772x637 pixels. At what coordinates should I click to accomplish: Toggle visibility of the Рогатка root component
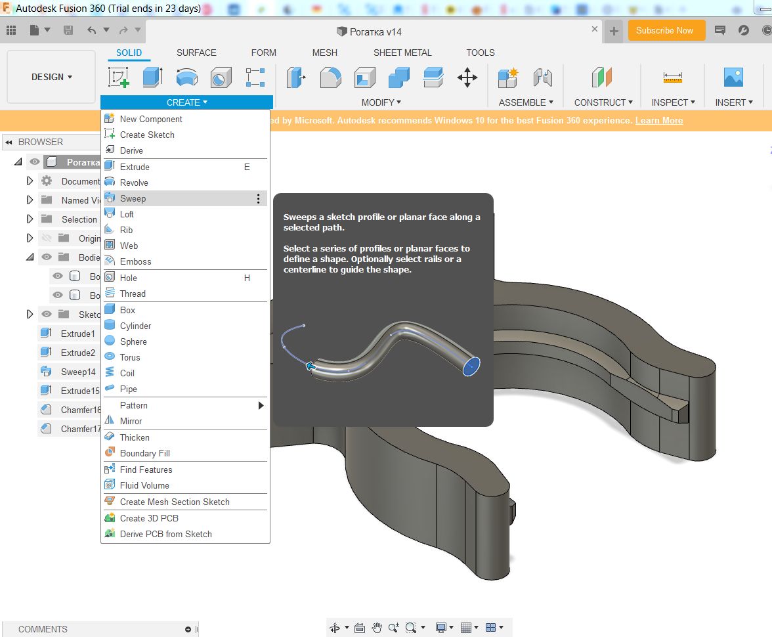point(35,162)
